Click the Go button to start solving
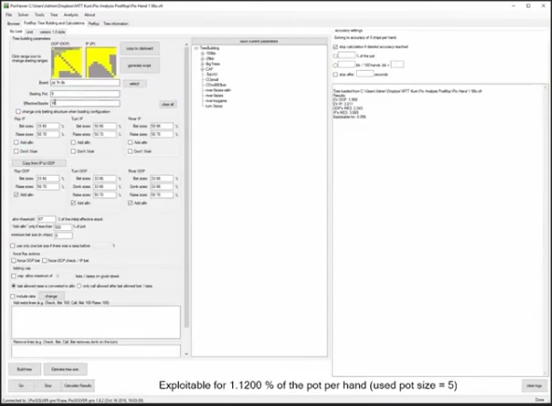Viewport: 552px width, 406px height. (21, 386)
